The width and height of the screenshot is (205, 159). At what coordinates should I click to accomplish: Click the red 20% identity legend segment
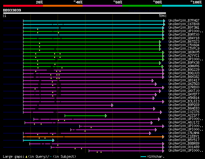click(x=22, y=6)
